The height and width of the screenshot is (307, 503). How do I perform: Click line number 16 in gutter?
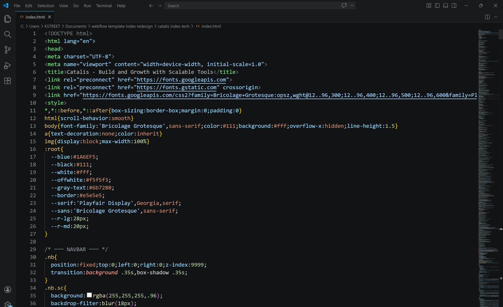tap(33, 149)
